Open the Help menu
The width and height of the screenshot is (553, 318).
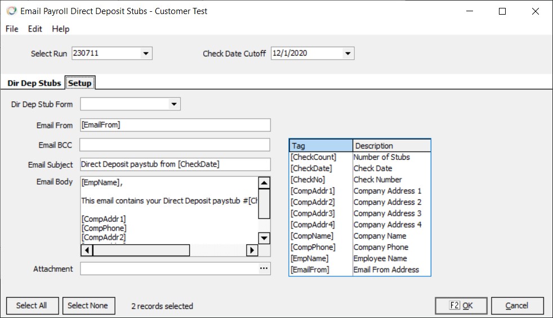tap(60, 29)
